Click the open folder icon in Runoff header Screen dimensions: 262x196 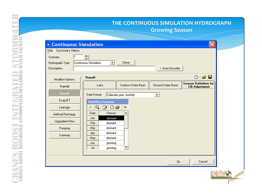(203, 77)
